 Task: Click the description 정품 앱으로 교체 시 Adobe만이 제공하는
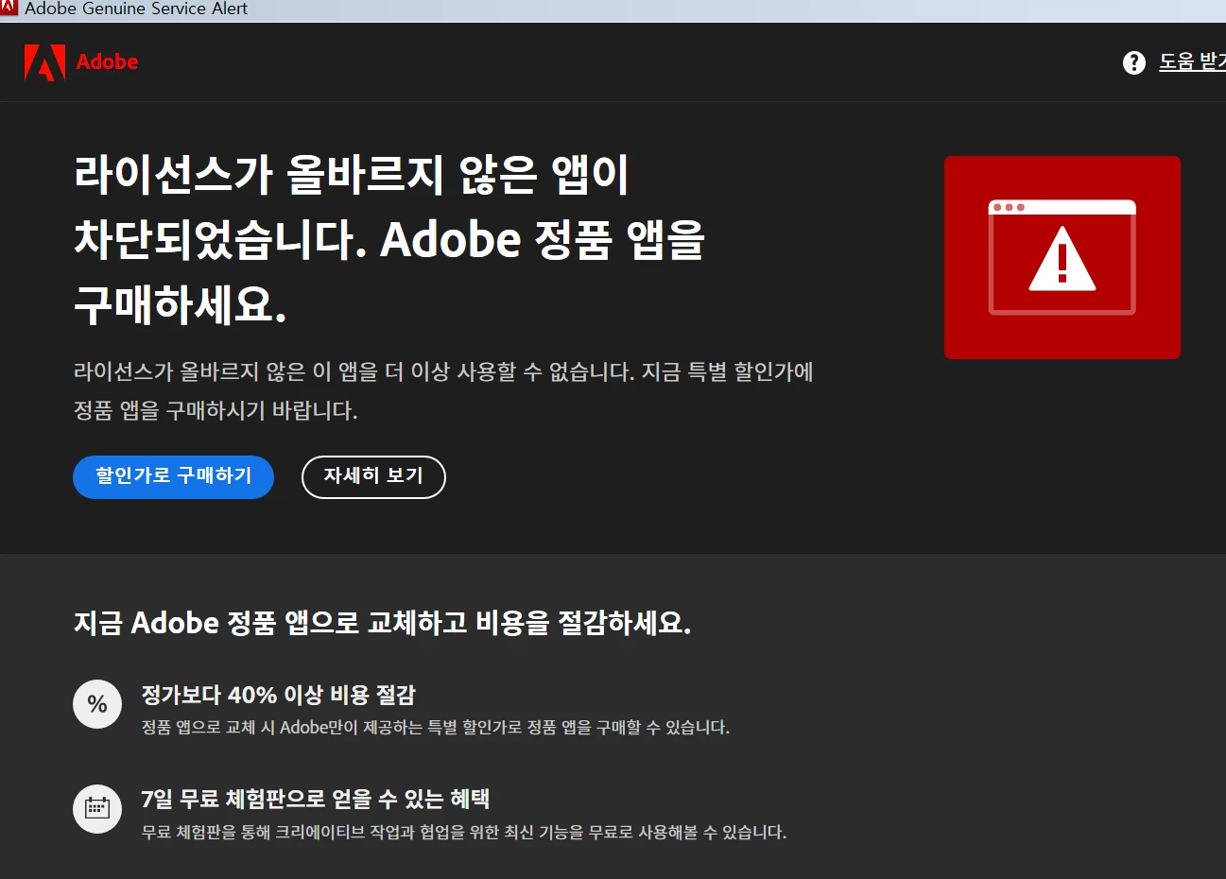[435, 728]
